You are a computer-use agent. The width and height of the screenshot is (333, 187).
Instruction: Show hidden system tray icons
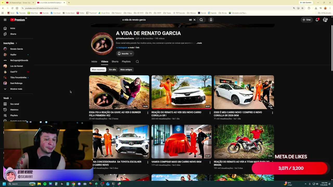305,184
